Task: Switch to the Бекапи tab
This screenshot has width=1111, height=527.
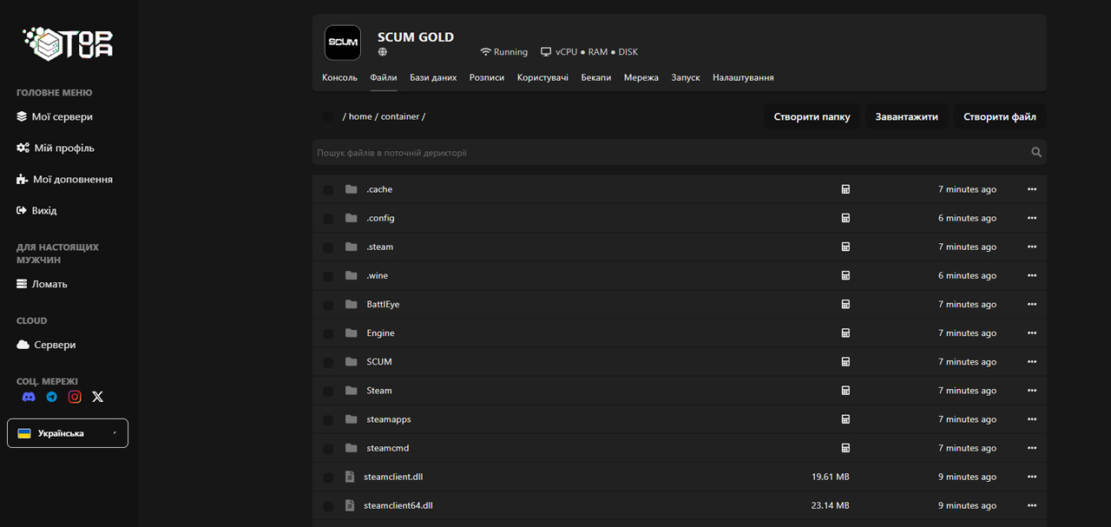Action: 595,77
